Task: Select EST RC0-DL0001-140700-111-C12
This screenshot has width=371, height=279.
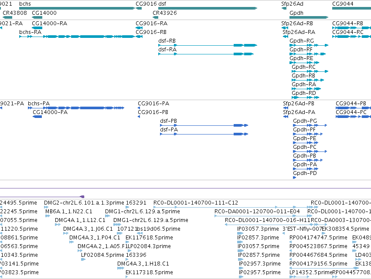Action: (196, 203)
